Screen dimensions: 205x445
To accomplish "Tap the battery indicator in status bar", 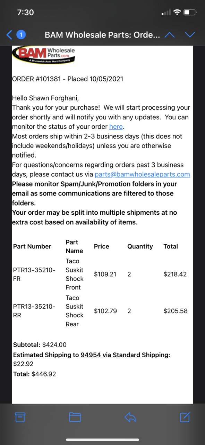I will click(x=190, y=13).
